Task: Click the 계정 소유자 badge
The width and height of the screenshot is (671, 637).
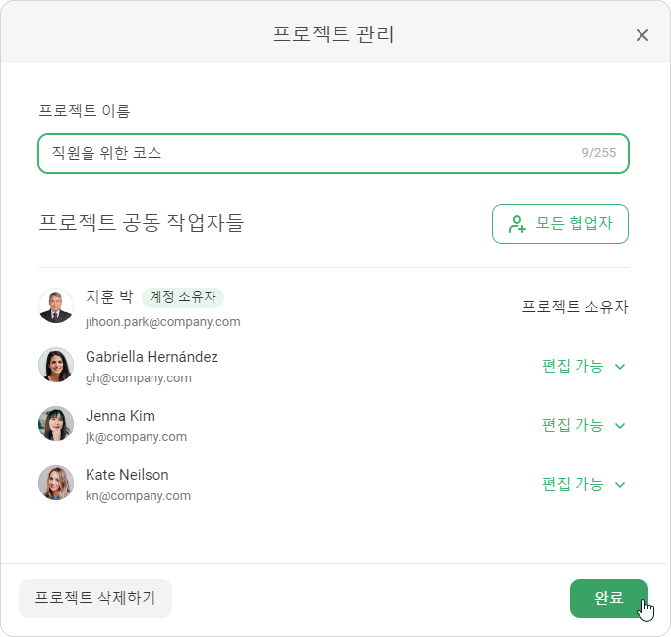Action: pyautogui.click(x=183, y=297)
